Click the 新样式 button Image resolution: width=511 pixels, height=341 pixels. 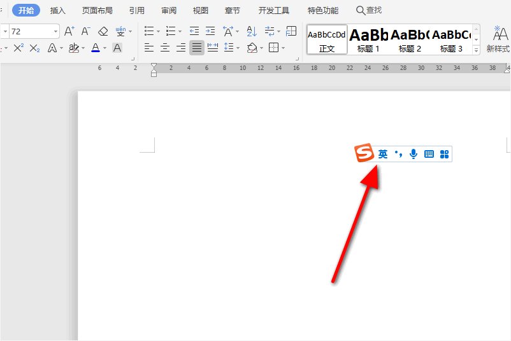pos(498,39)
